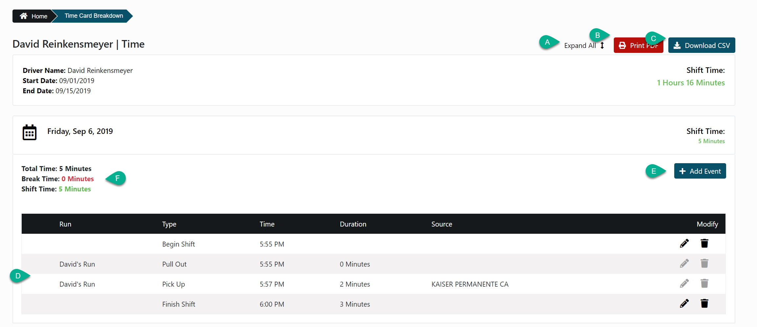Click the Time column header
Image resolution: width=757 pixels, height=327 pixels.
(267, 224)
